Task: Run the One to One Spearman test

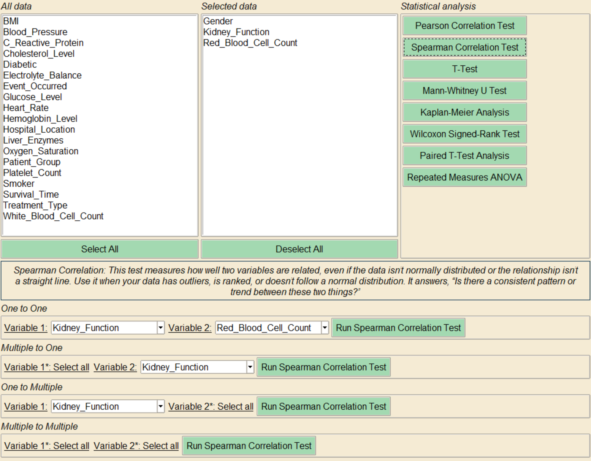Action: click(398, 328)
